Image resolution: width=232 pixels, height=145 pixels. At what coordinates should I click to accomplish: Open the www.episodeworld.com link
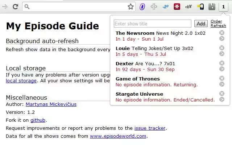pyautogui.click(x=118, y=136)
